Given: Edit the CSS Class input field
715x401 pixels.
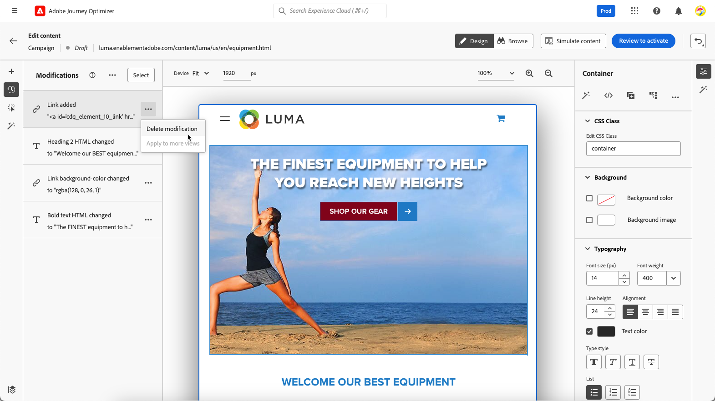Looking at the screenshot, I should [634, 149].
